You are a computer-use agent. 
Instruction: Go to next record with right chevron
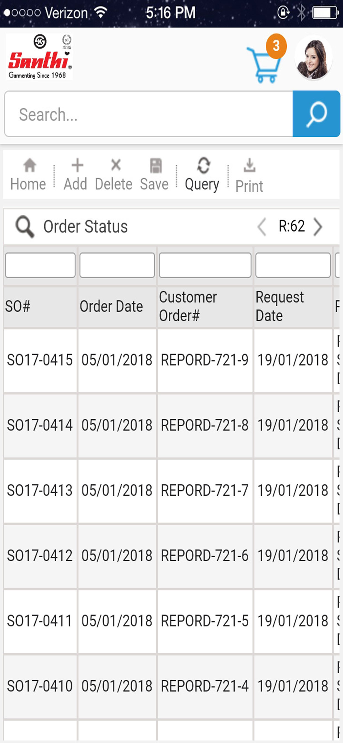(x=318, y=227)
